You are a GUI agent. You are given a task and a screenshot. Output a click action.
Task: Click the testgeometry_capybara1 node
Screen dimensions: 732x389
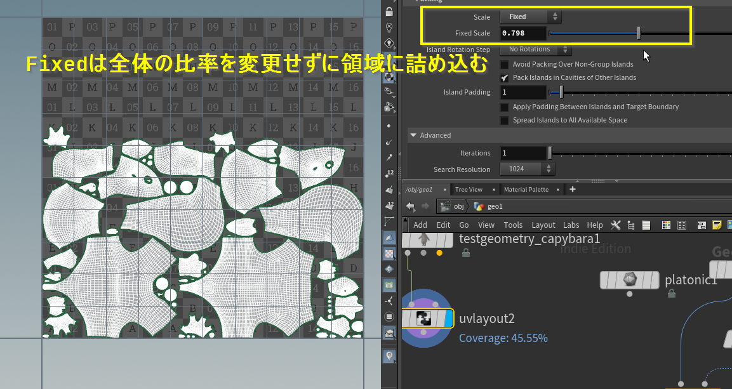427,241
